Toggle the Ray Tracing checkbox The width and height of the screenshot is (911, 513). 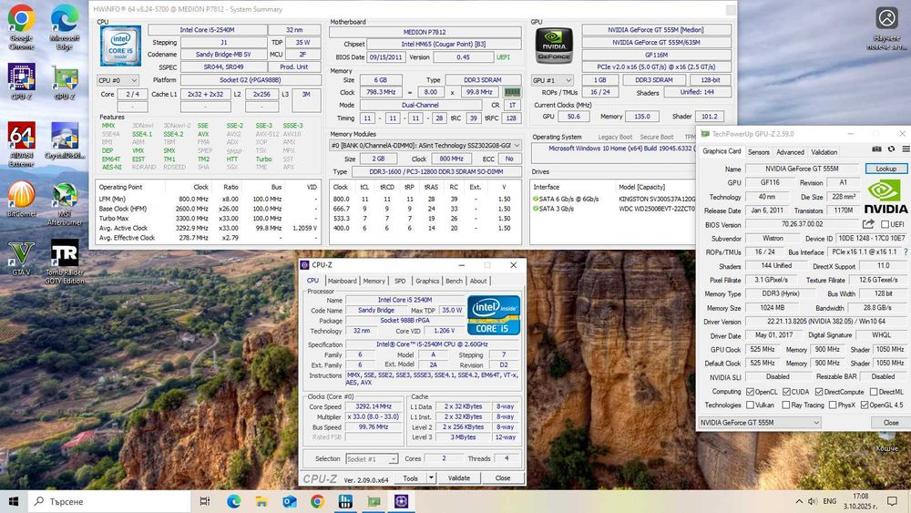click(786, 405)
